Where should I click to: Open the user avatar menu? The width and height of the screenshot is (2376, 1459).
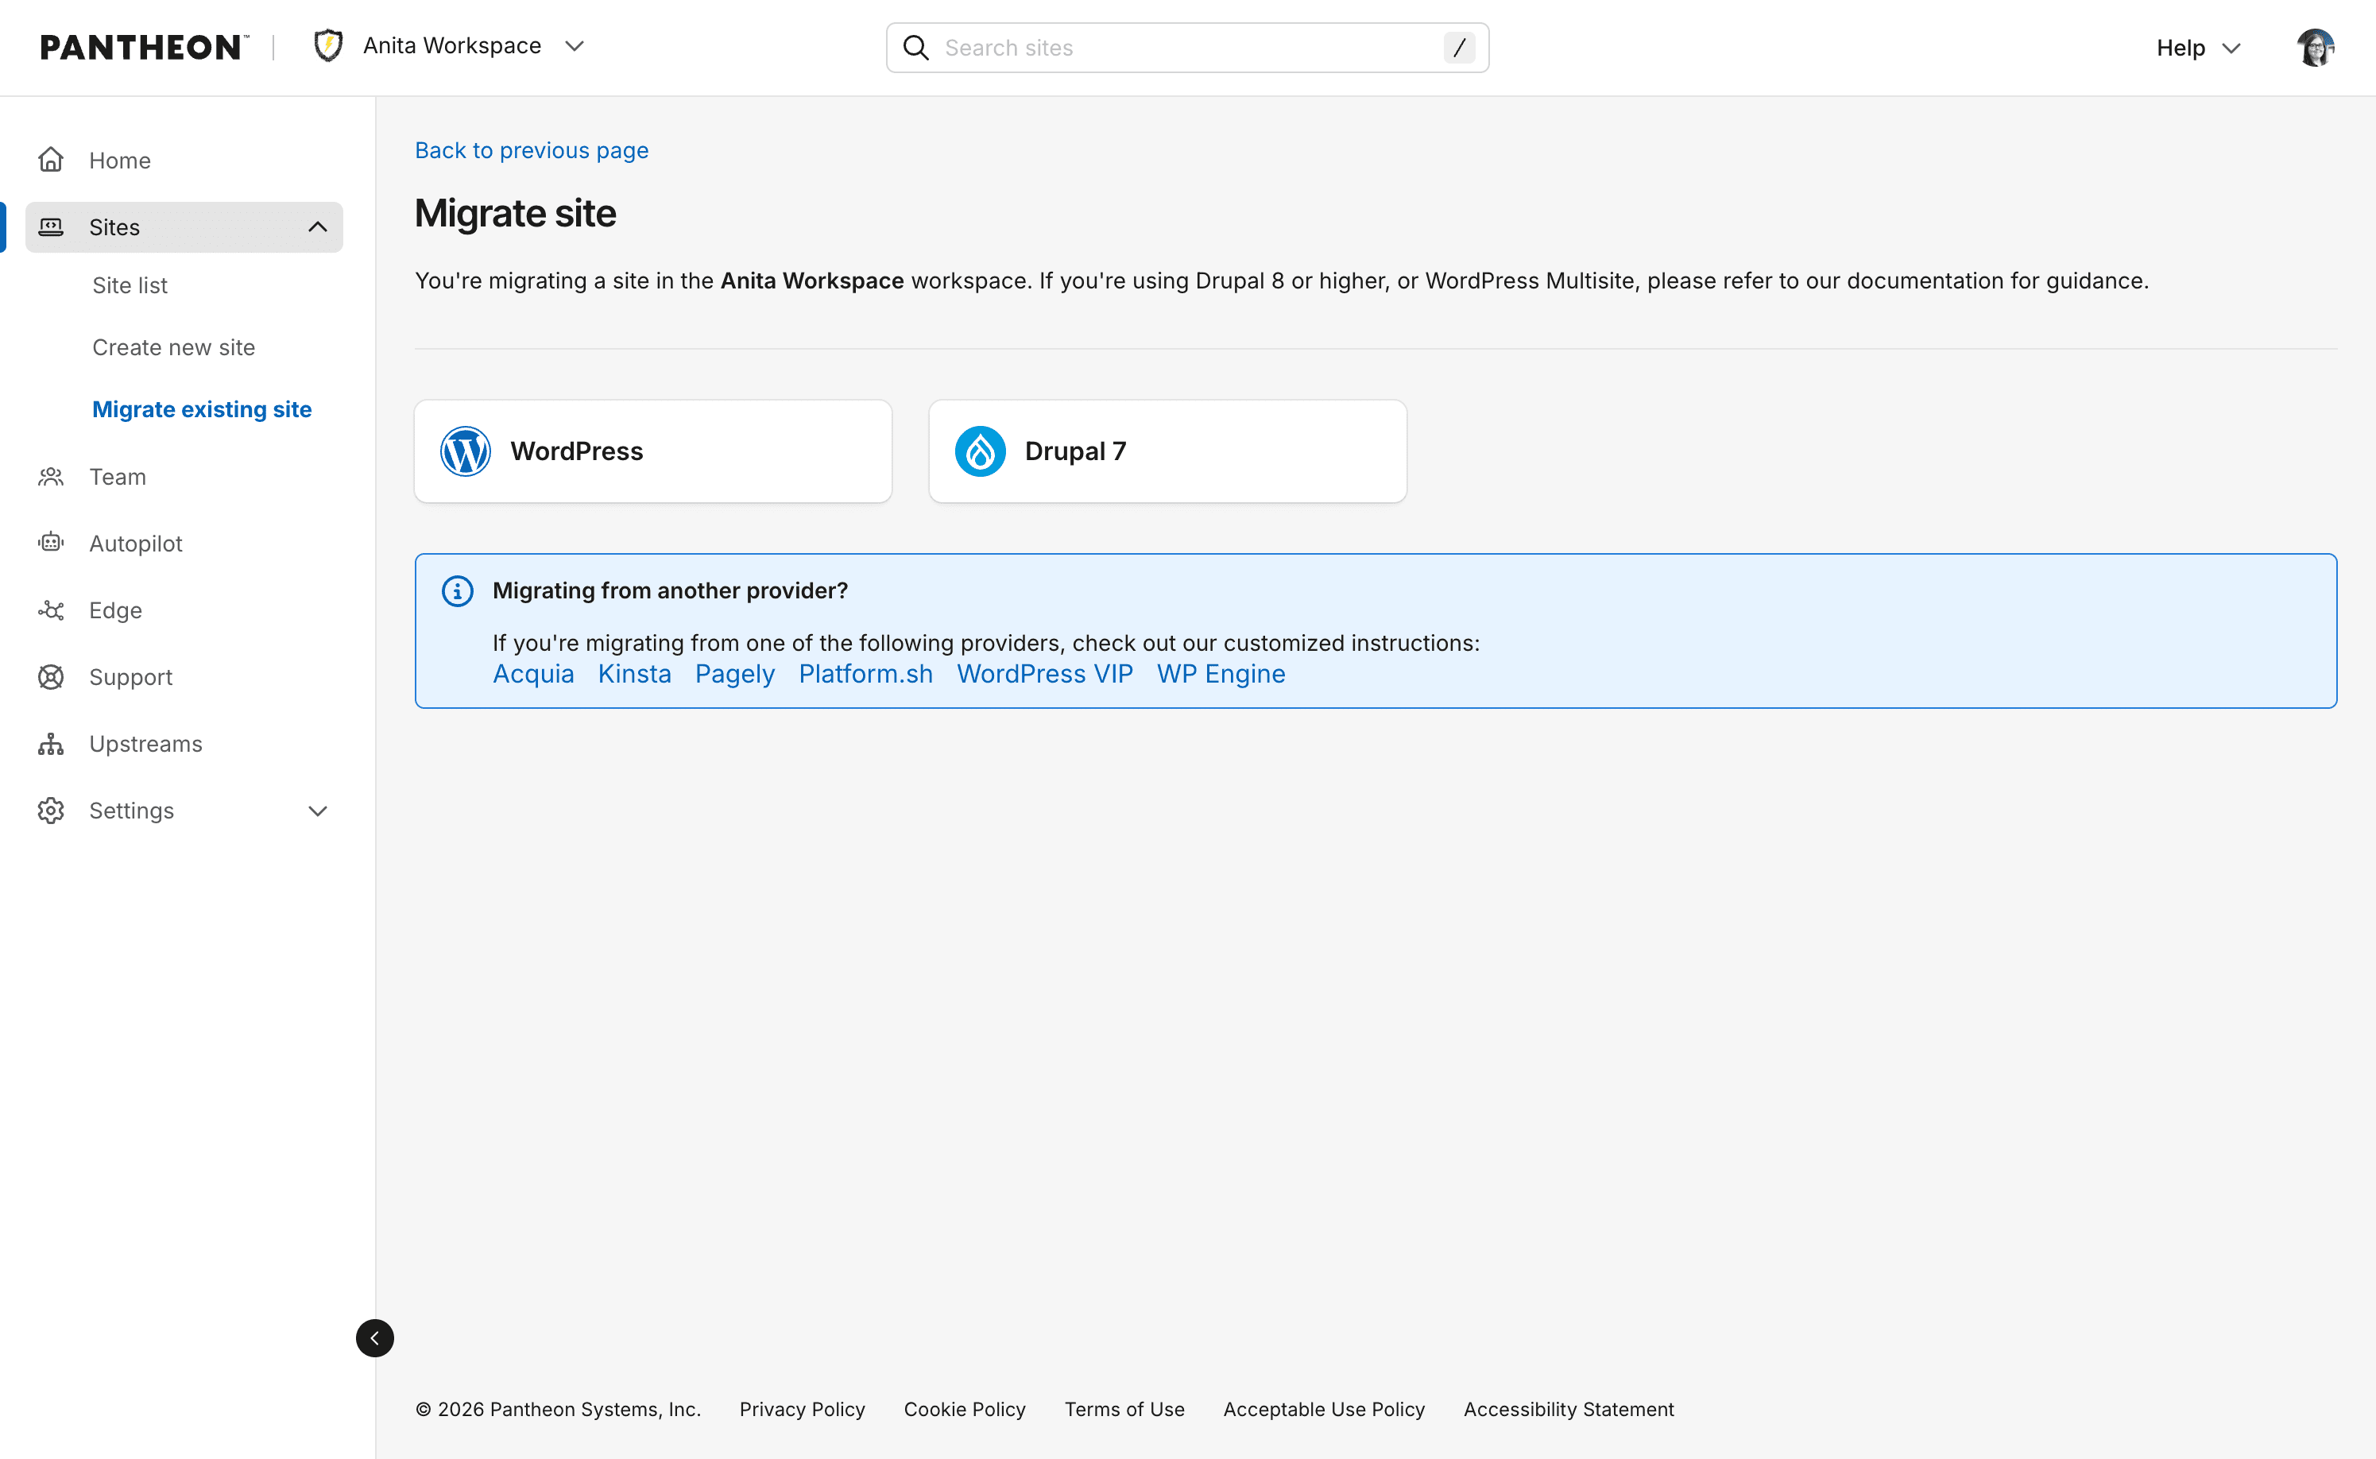click(2316, 48)
